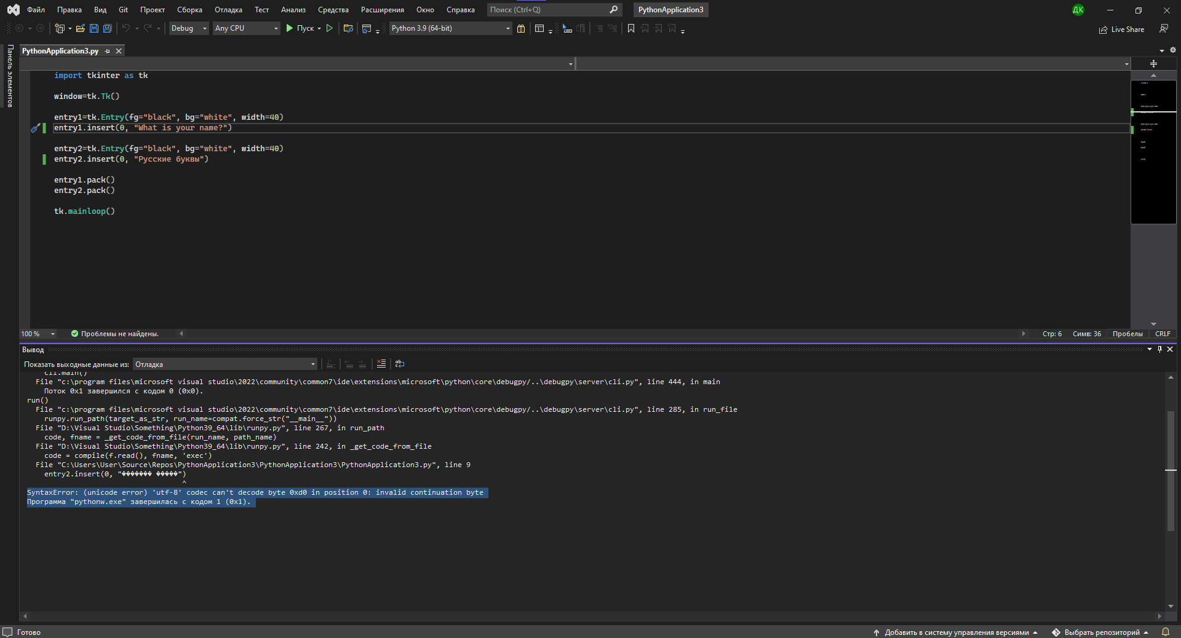1181x638 pixels.
Task: Click the green Пуск start button
Action: pyautogui.click(x=300, y=28)
